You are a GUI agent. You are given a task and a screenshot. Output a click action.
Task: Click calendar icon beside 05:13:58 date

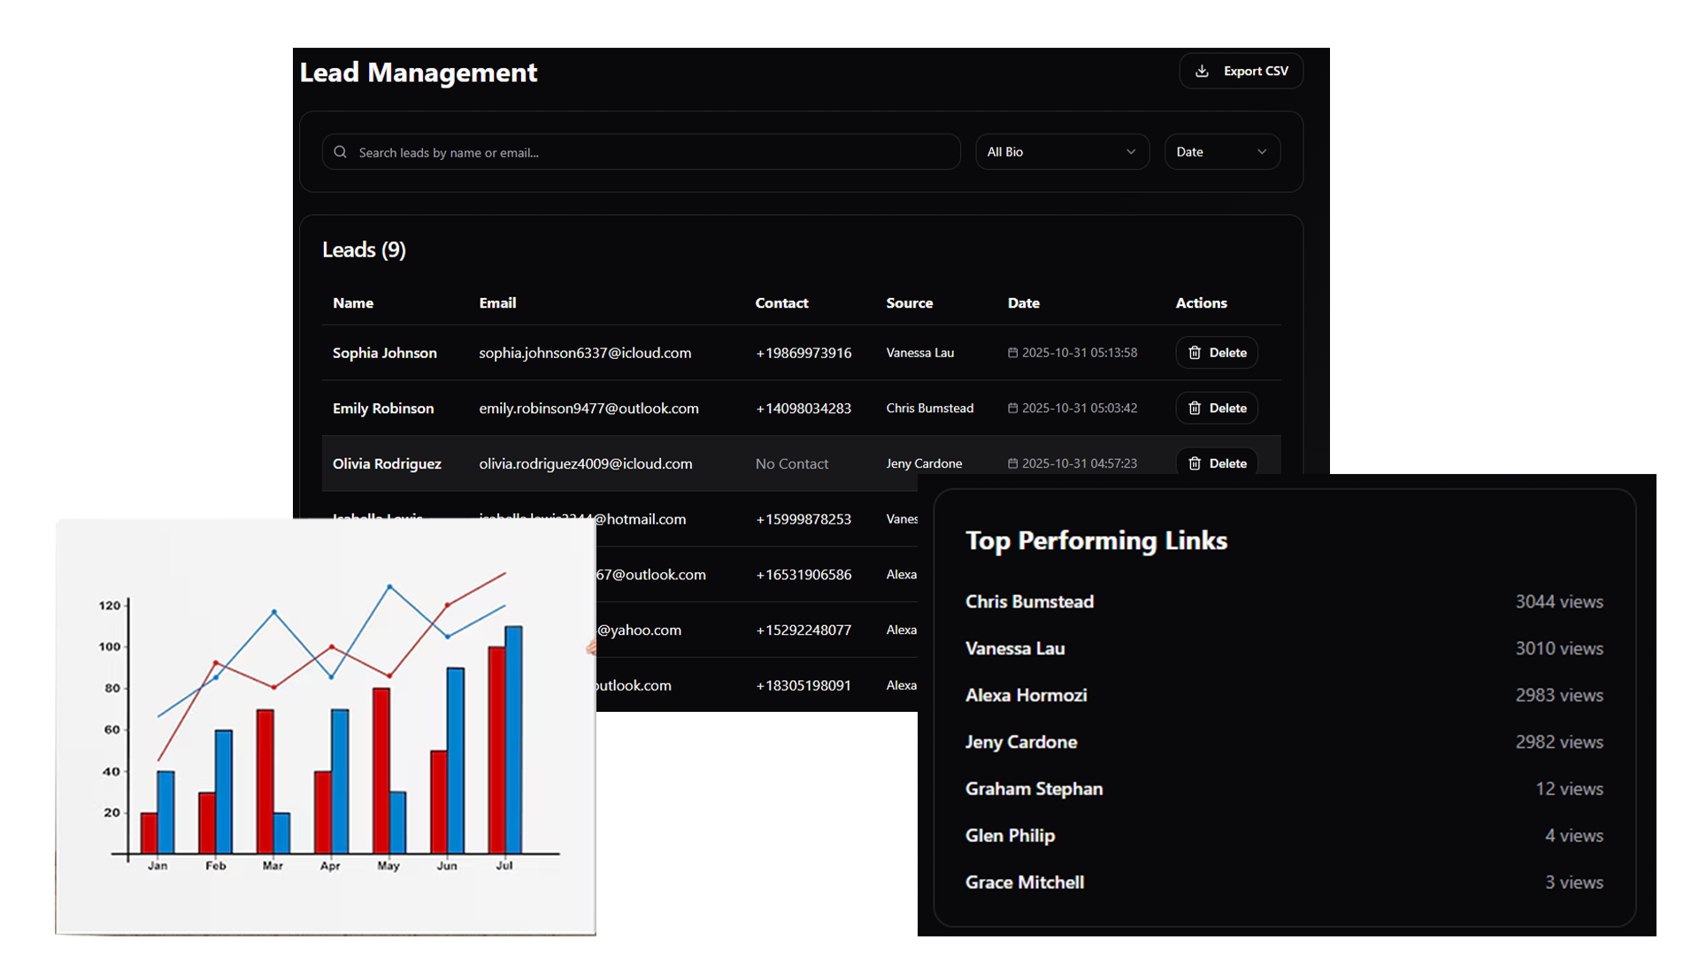coord(1012,353)
